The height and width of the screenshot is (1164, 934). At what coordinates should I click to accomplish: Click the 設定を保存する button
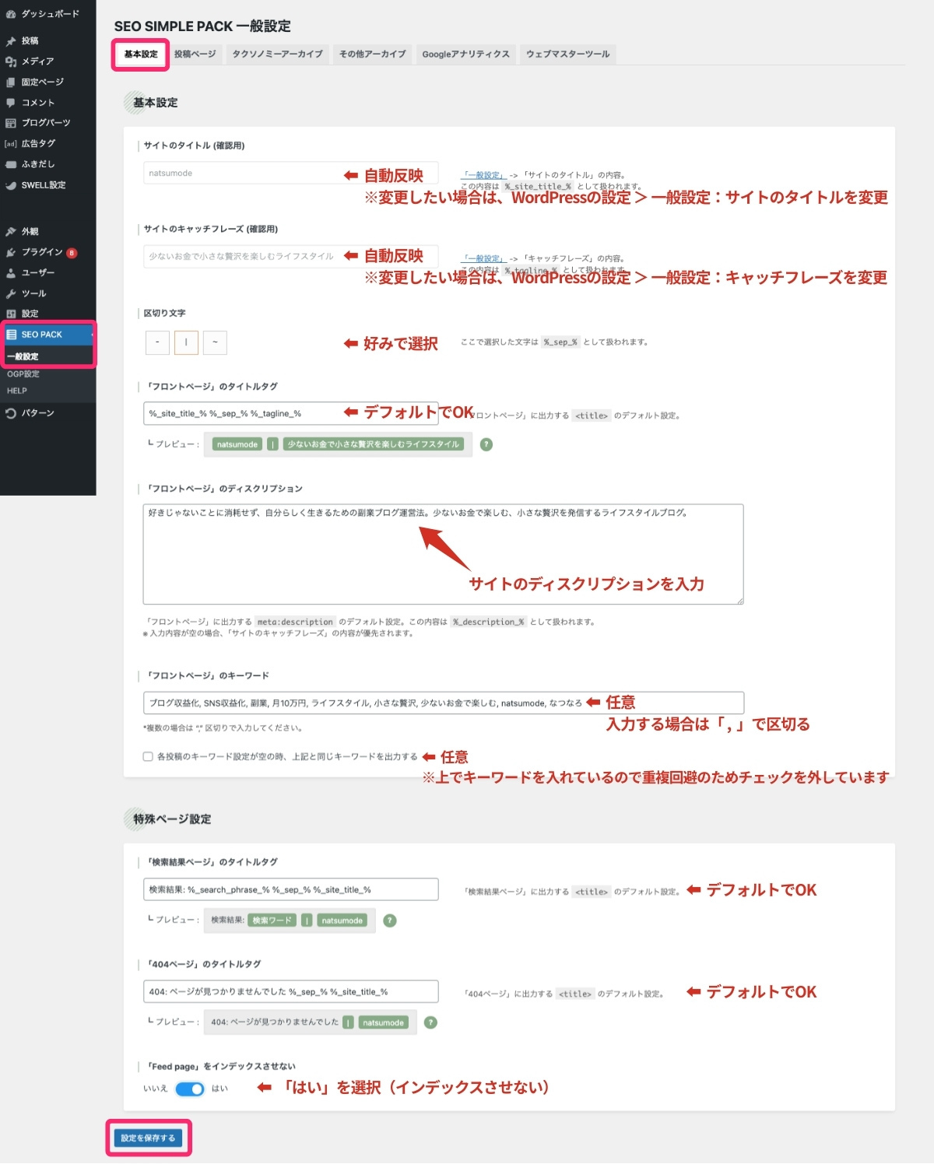pos(148,1138)
